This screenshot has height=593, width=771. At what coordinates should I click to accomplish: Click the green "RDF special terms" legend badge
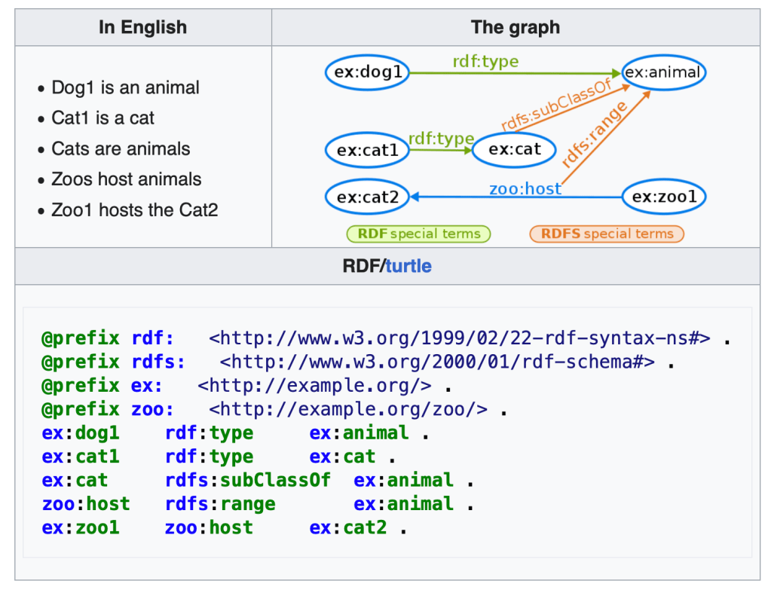(418, 234)
